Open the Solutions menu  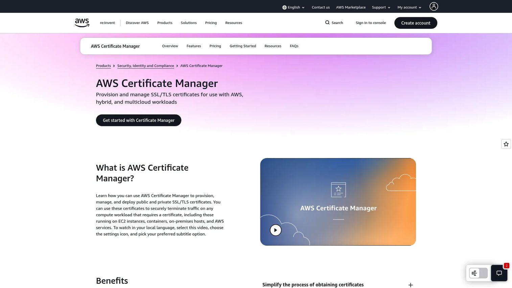tap(189, 23)
